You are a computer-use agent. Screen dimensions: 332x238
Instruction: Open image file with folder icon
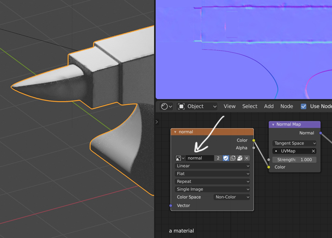pos(240,158)
